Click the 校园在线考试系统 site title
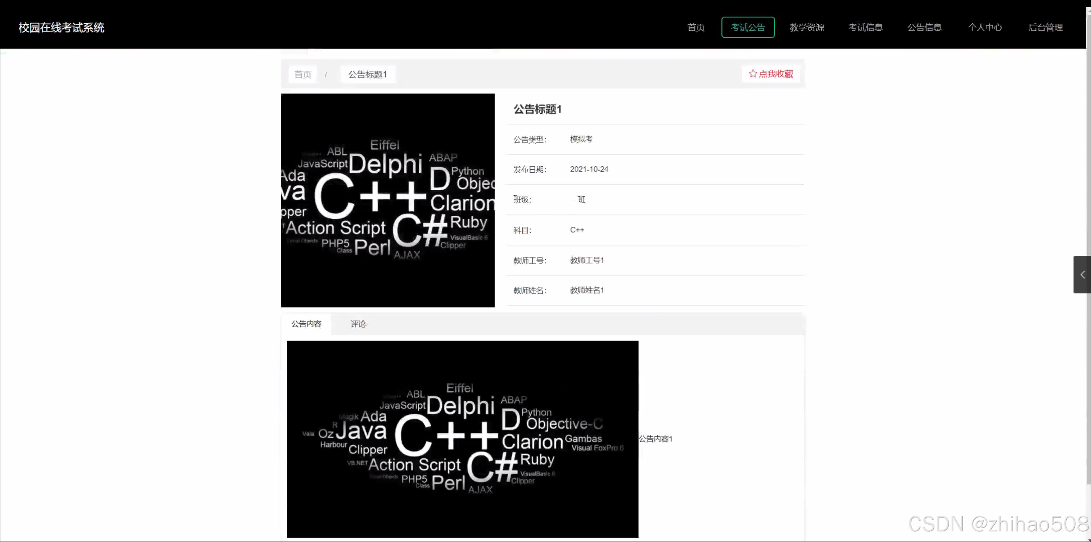 61,27
